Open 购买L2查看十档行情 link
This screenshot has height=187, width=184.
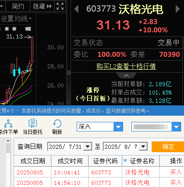point(126,66)
